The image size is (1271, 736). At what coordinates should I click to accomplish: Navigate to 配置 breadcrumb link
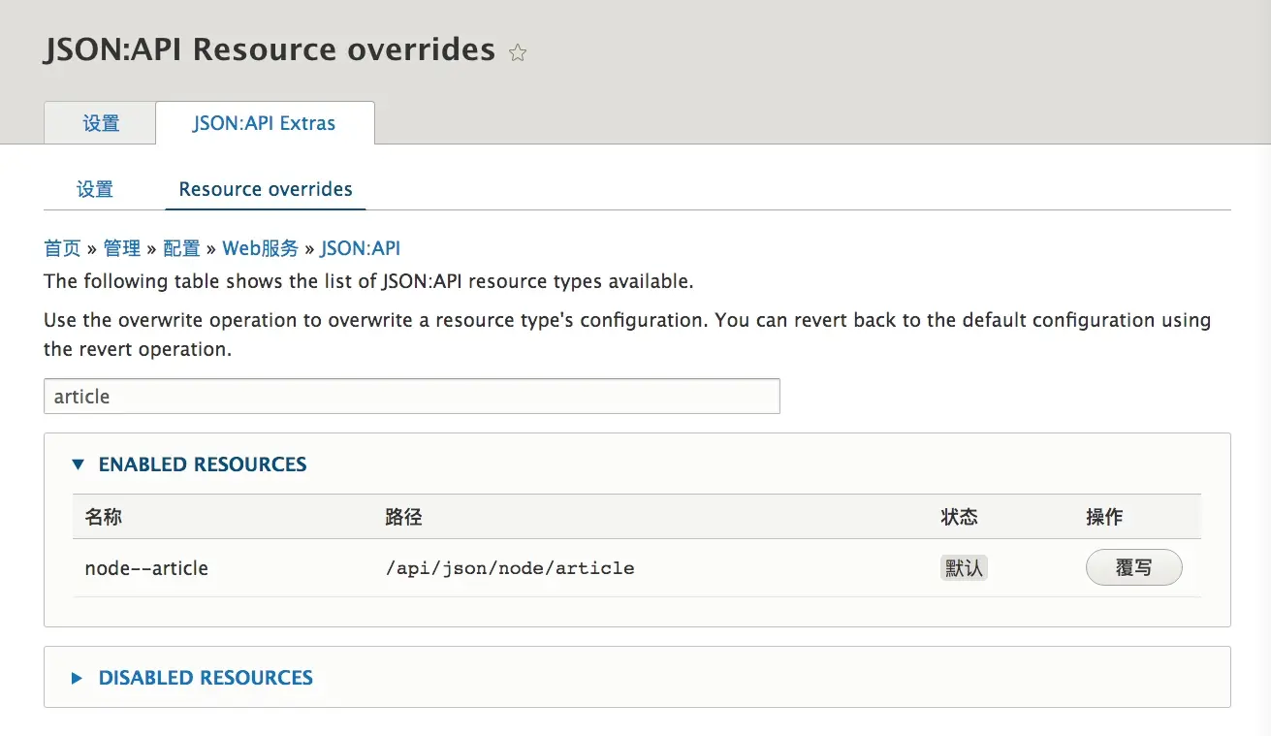181,248
